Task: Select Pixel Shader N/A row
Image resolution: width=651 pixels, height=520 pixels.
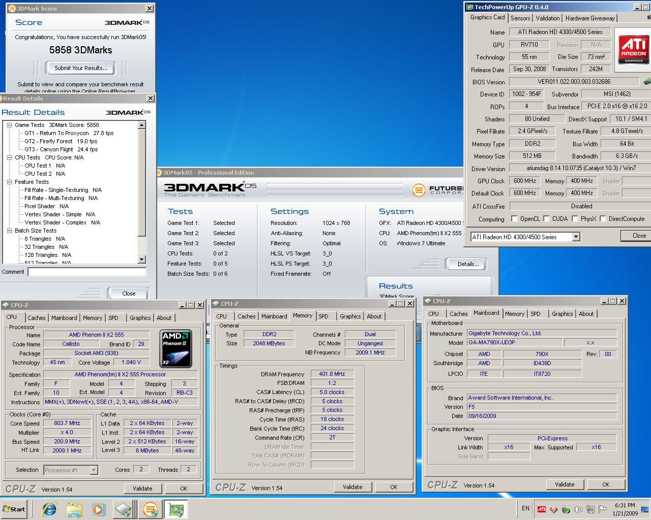Action: coord(46,206)
